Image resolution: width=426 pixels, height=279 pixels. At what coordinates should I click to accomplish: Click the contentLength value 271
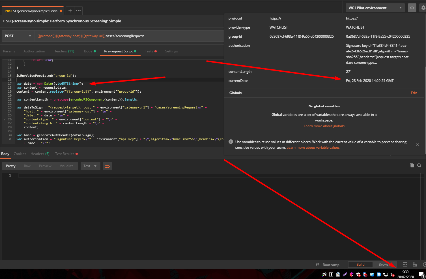tap(349, 72)
